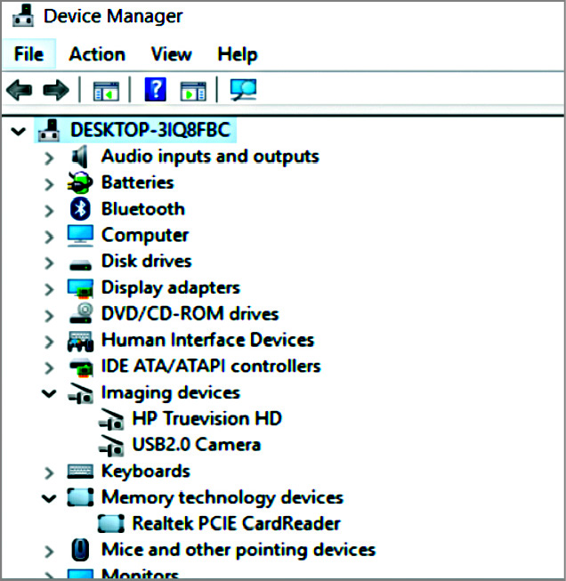Open the File menu
Viewport: 566px width, 581px height.
pyautogui.click(x=28, y=54)
